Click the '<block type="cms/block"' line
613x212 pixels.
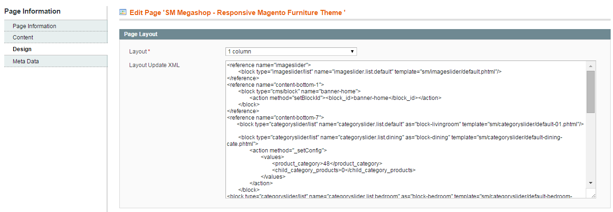[299, 91]
